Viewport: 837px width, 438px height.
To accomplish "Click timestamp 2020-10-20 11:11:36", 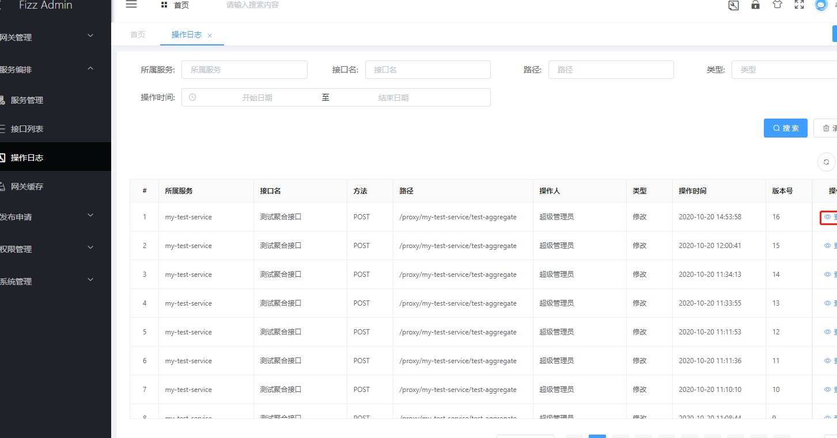I will tap(710, 361).
